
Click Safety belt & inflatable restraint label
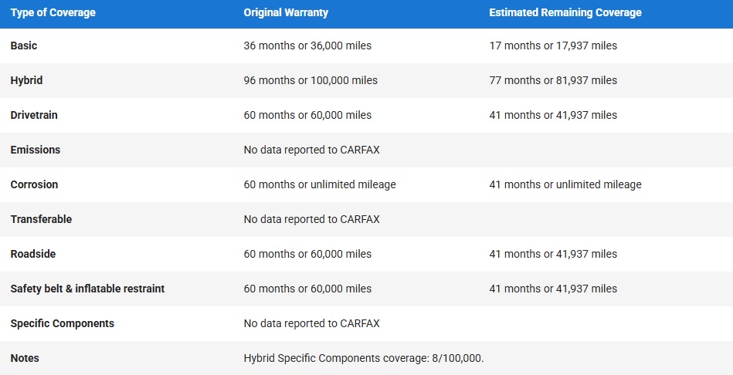(x=87, y=289)
